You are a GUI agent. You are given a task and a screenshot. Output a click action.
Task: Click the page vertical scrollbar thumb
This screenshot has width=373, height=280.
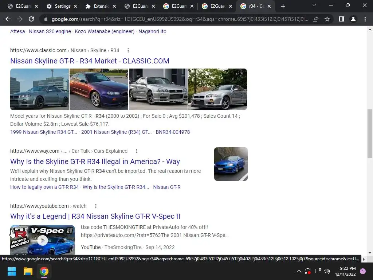[x=370, y=133]
